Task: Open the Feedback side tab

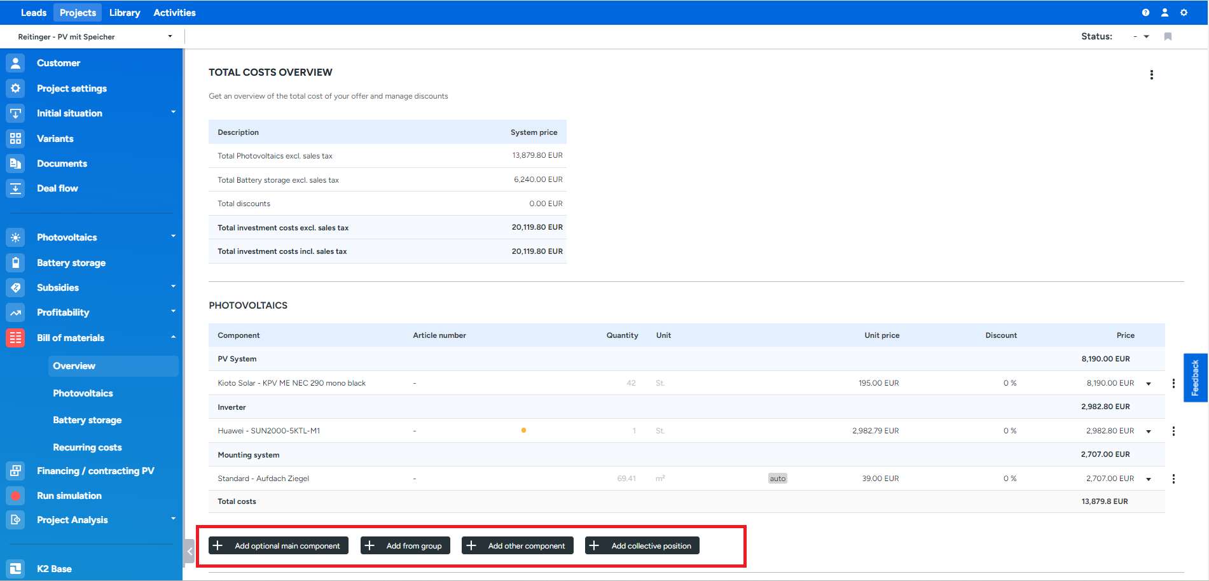Action: pos(1195,378)
